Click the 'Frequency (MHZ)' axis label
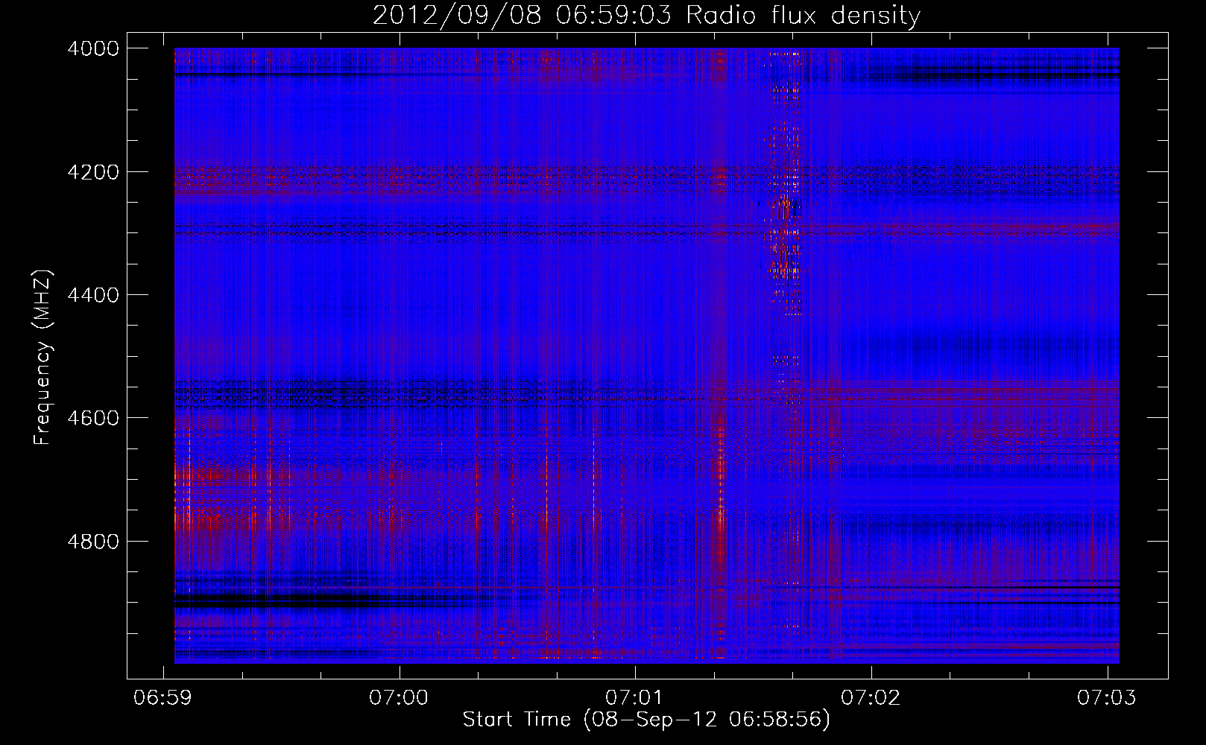 (x=42, y=358)
